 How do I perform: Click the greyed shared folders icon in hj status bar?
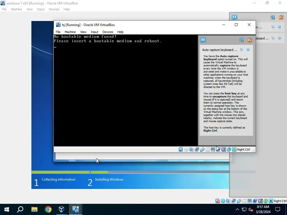pyautogui.click(x=208, y=149)
